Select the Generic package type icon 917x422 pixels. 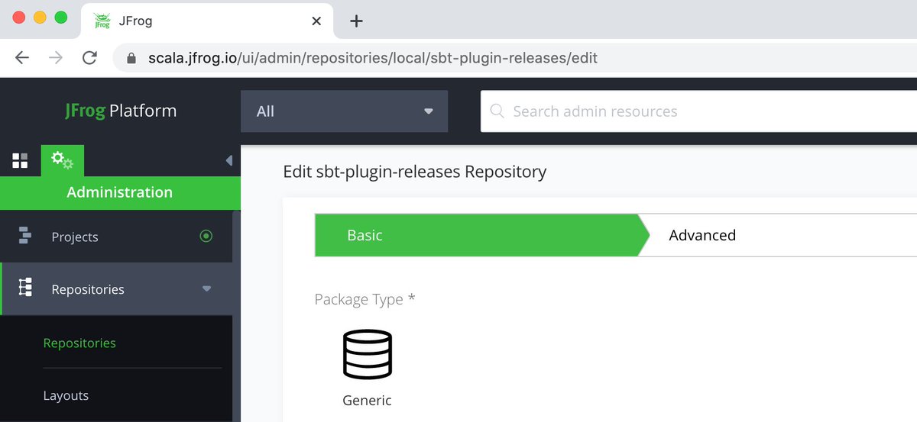[x=367, y=354]
